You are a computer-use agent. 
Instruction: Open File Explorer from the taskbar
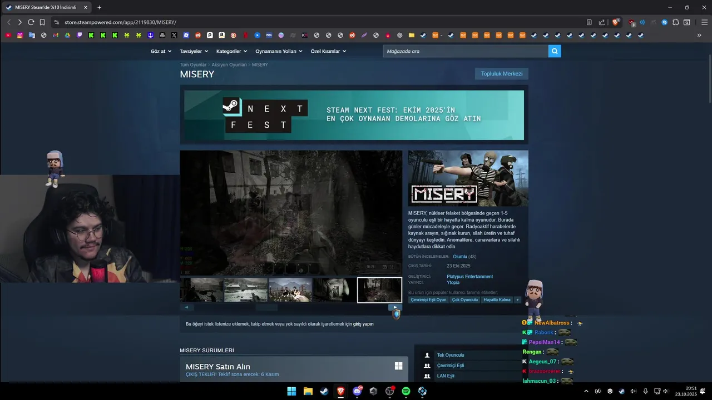(308, 391)
